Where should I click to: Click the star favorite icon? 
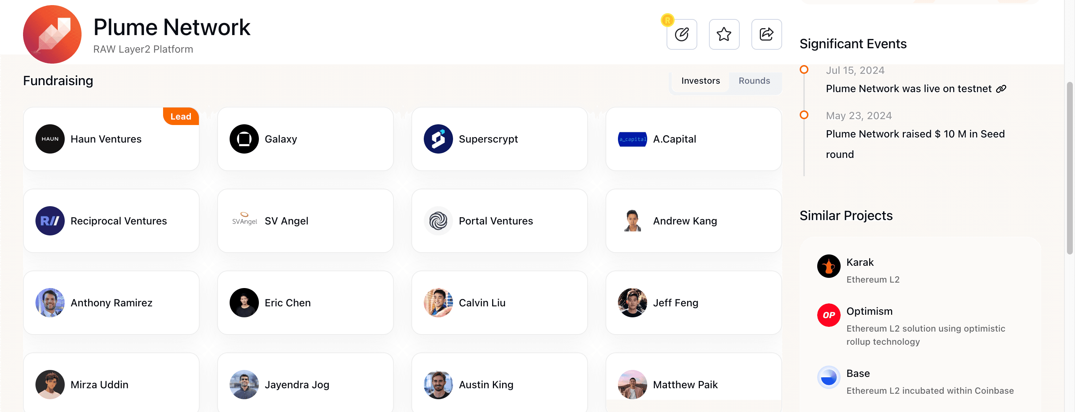pyautogui.click(x=724, y=34)
